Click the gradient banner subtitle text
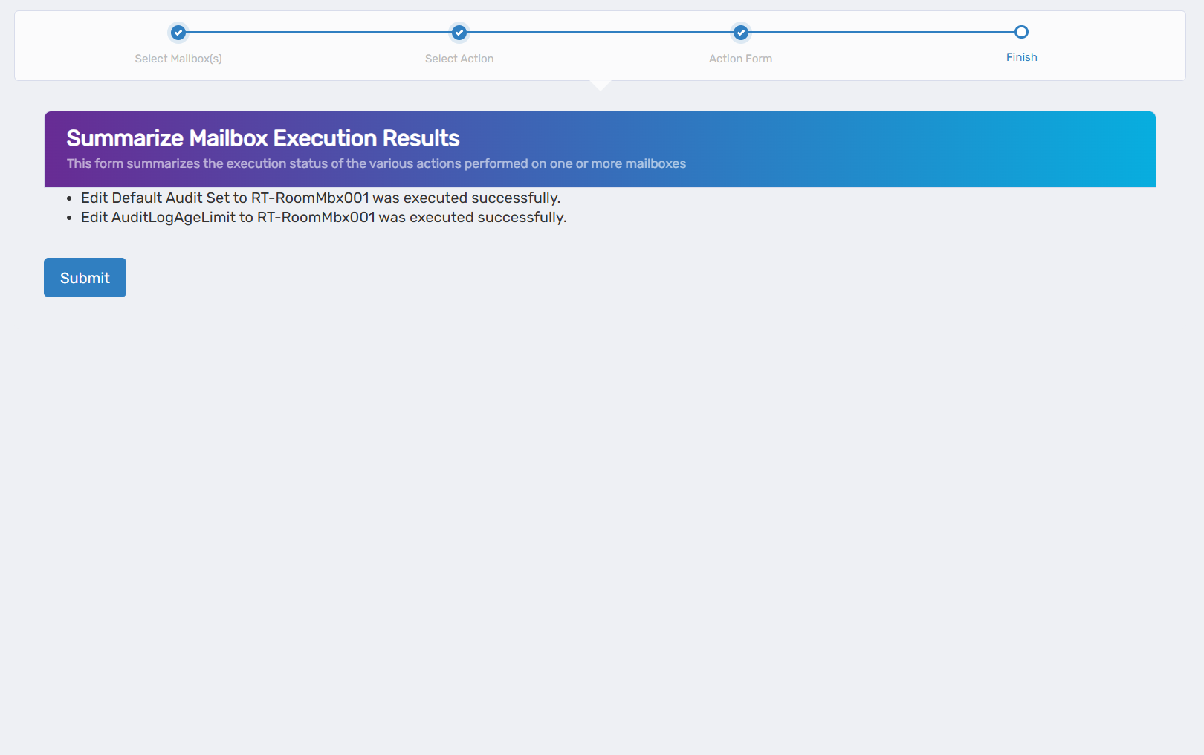Image resolution: width=1204 pixels, height=755 pixels. [x=376, y=163]
